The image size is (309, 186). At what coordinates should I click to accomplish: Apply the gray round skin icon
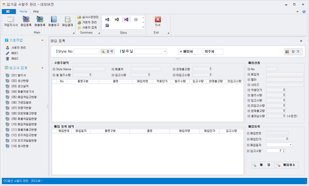[x=136, y=20]
